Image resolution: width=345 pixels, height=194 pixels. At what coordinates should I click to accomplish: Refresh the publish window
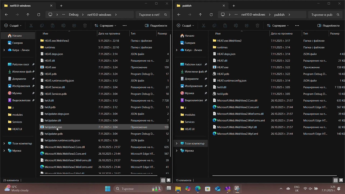[x=211, y=15]
